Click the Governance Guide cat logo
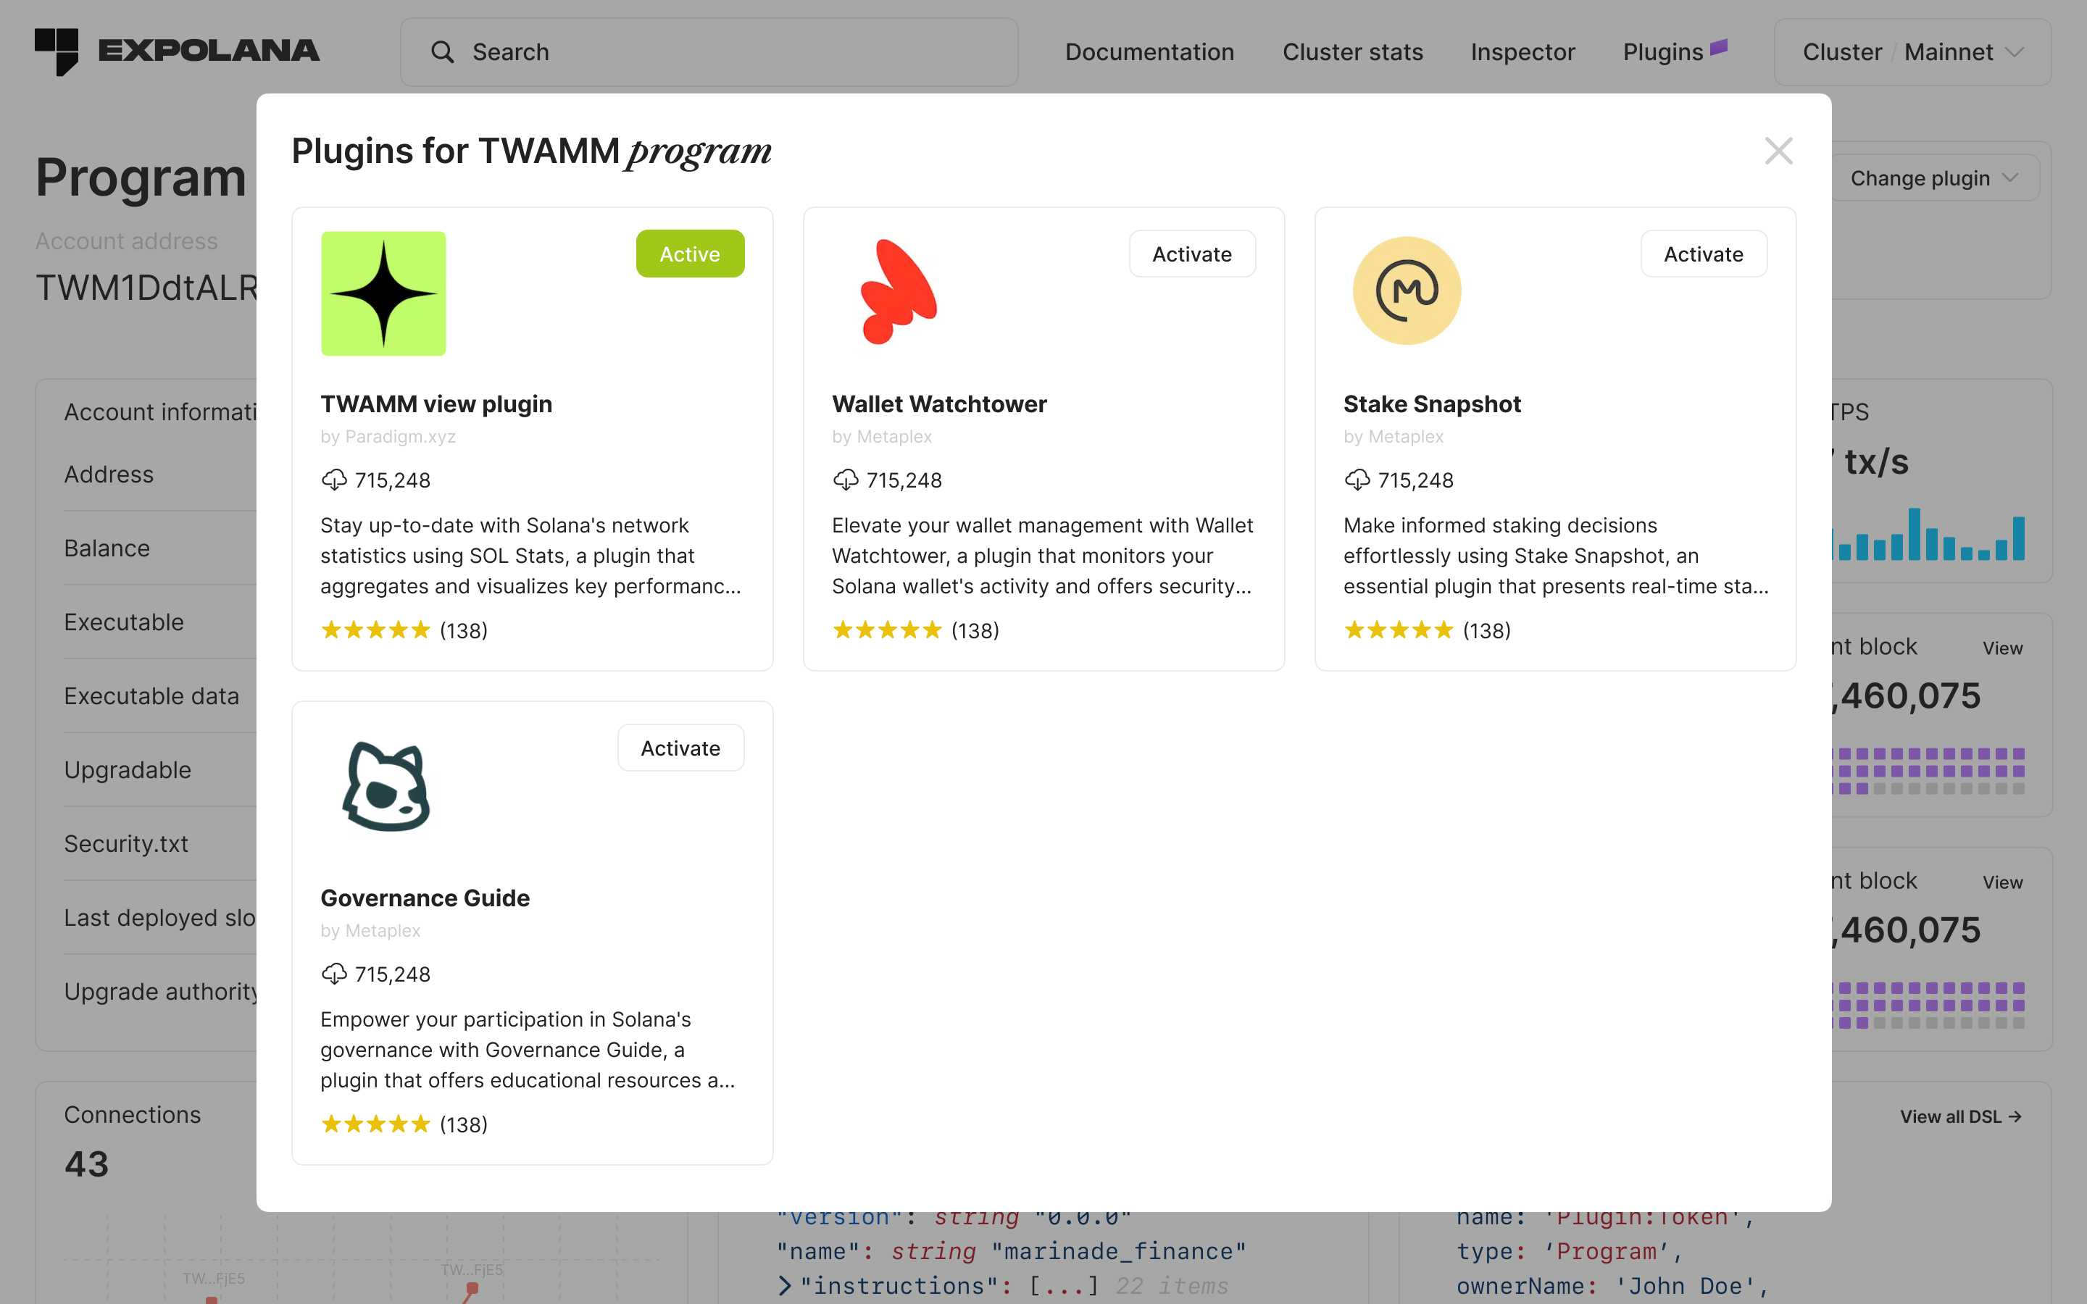 [x=386, y=787]
